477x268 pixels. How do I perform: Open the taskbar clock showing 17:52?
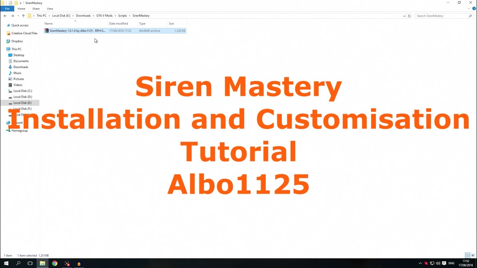point(466,263)
